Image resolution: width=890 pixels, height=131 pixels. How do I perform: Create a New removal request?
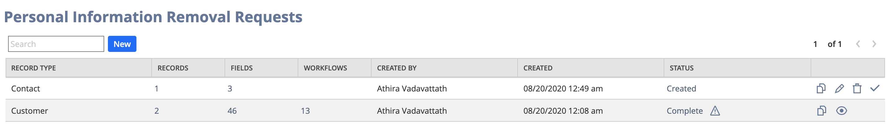122,44
